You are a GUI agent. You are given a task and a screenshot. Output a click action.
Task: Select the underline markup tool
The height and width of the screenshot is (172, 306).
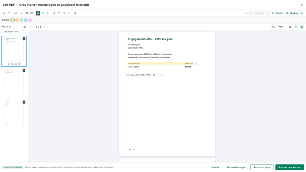pos(43,13)
